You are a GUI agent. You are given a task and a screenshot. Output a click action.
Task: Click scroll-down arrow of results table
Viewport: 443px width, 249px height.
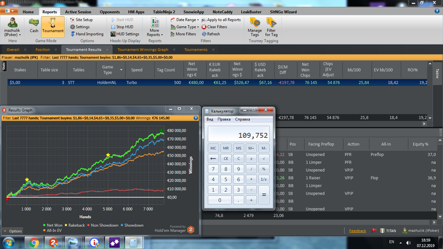(430, 118)
